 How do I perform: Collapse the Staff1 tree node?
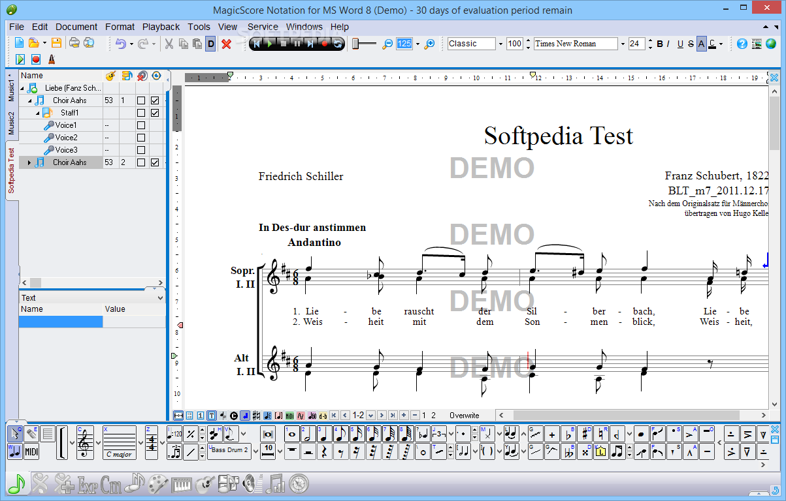pos(37,113)
